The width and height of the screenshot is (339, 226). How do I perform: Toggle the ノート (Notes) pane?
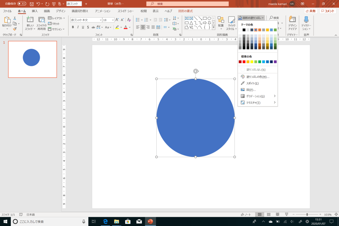click(246, 214)
